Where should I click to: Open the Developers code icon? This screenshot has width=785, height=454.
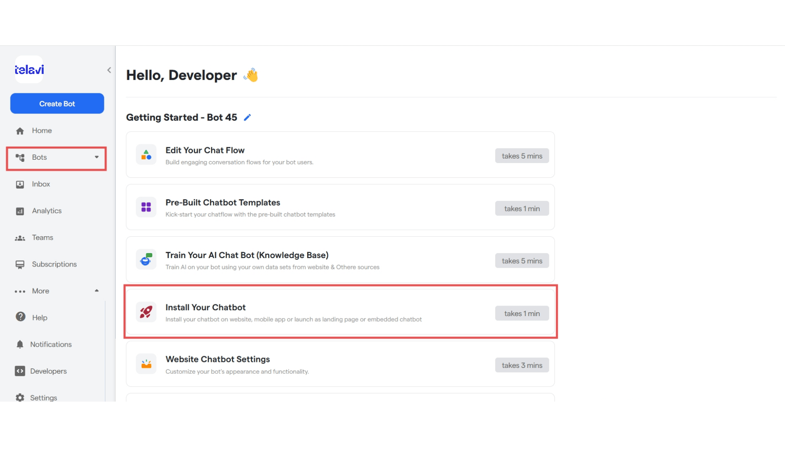click(20, 371)
